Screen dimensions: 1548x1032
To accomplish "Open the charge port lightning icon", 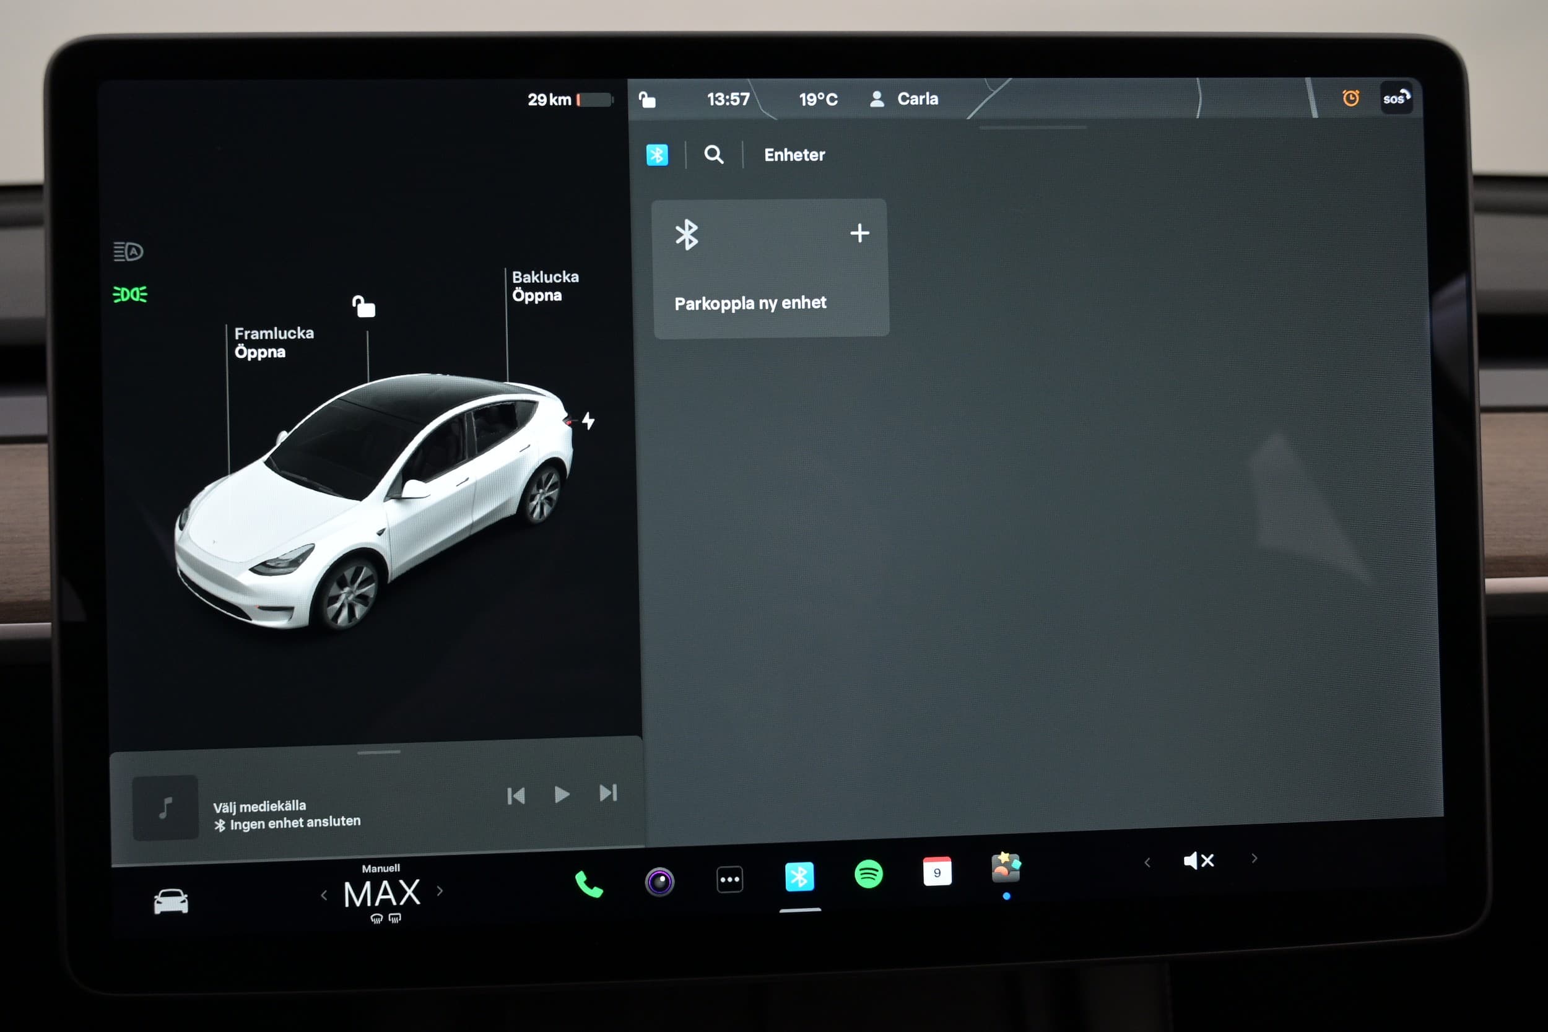I will pos(588,420).
